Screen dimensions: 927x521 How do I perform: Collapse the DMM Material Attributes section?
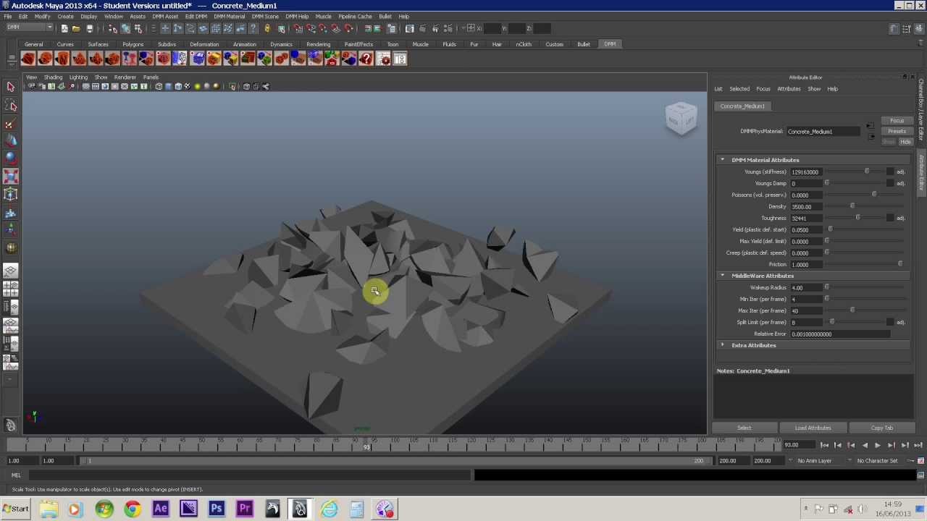pos(722,160)
